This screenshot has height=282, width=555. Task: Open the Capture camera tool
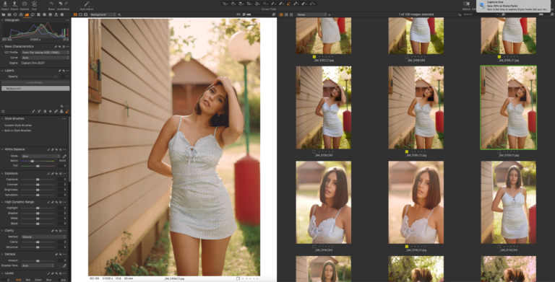pyautogui.click(x=25, y=4)
